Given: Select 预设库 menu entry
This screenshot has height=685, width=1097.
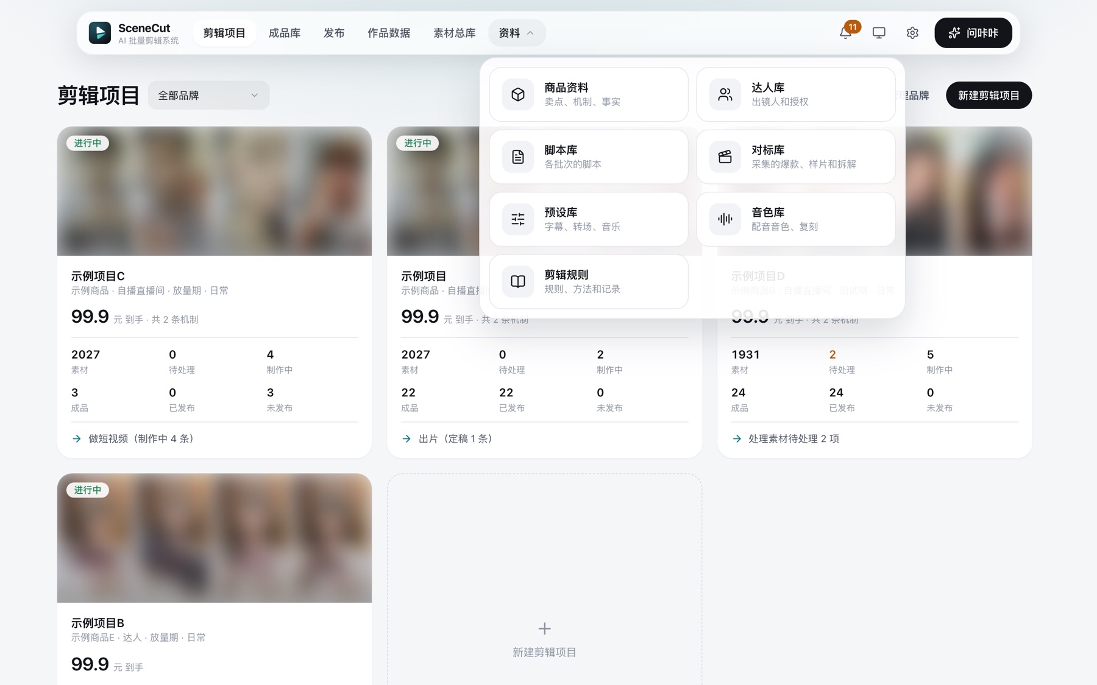Looking at the screenshot, I should click(x=589, y=219).
